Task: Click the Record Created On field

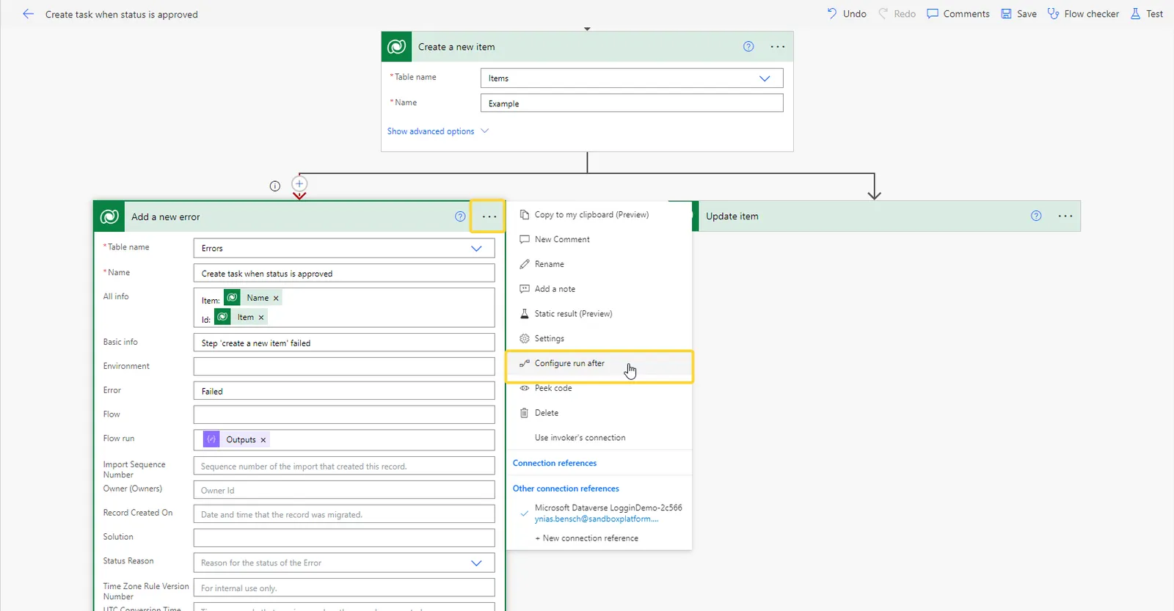Action: 344,514
